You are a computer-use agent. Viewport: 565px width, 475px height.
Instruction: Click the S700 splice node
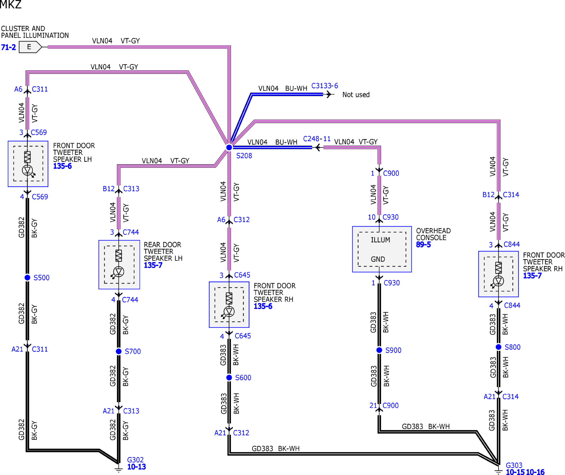119,351
